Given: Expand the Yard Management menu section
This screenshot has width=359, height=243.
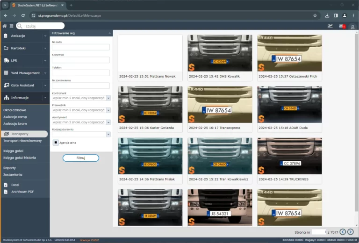Looking at the screenshot, I should pyautogui.click(x=24, y=73).
